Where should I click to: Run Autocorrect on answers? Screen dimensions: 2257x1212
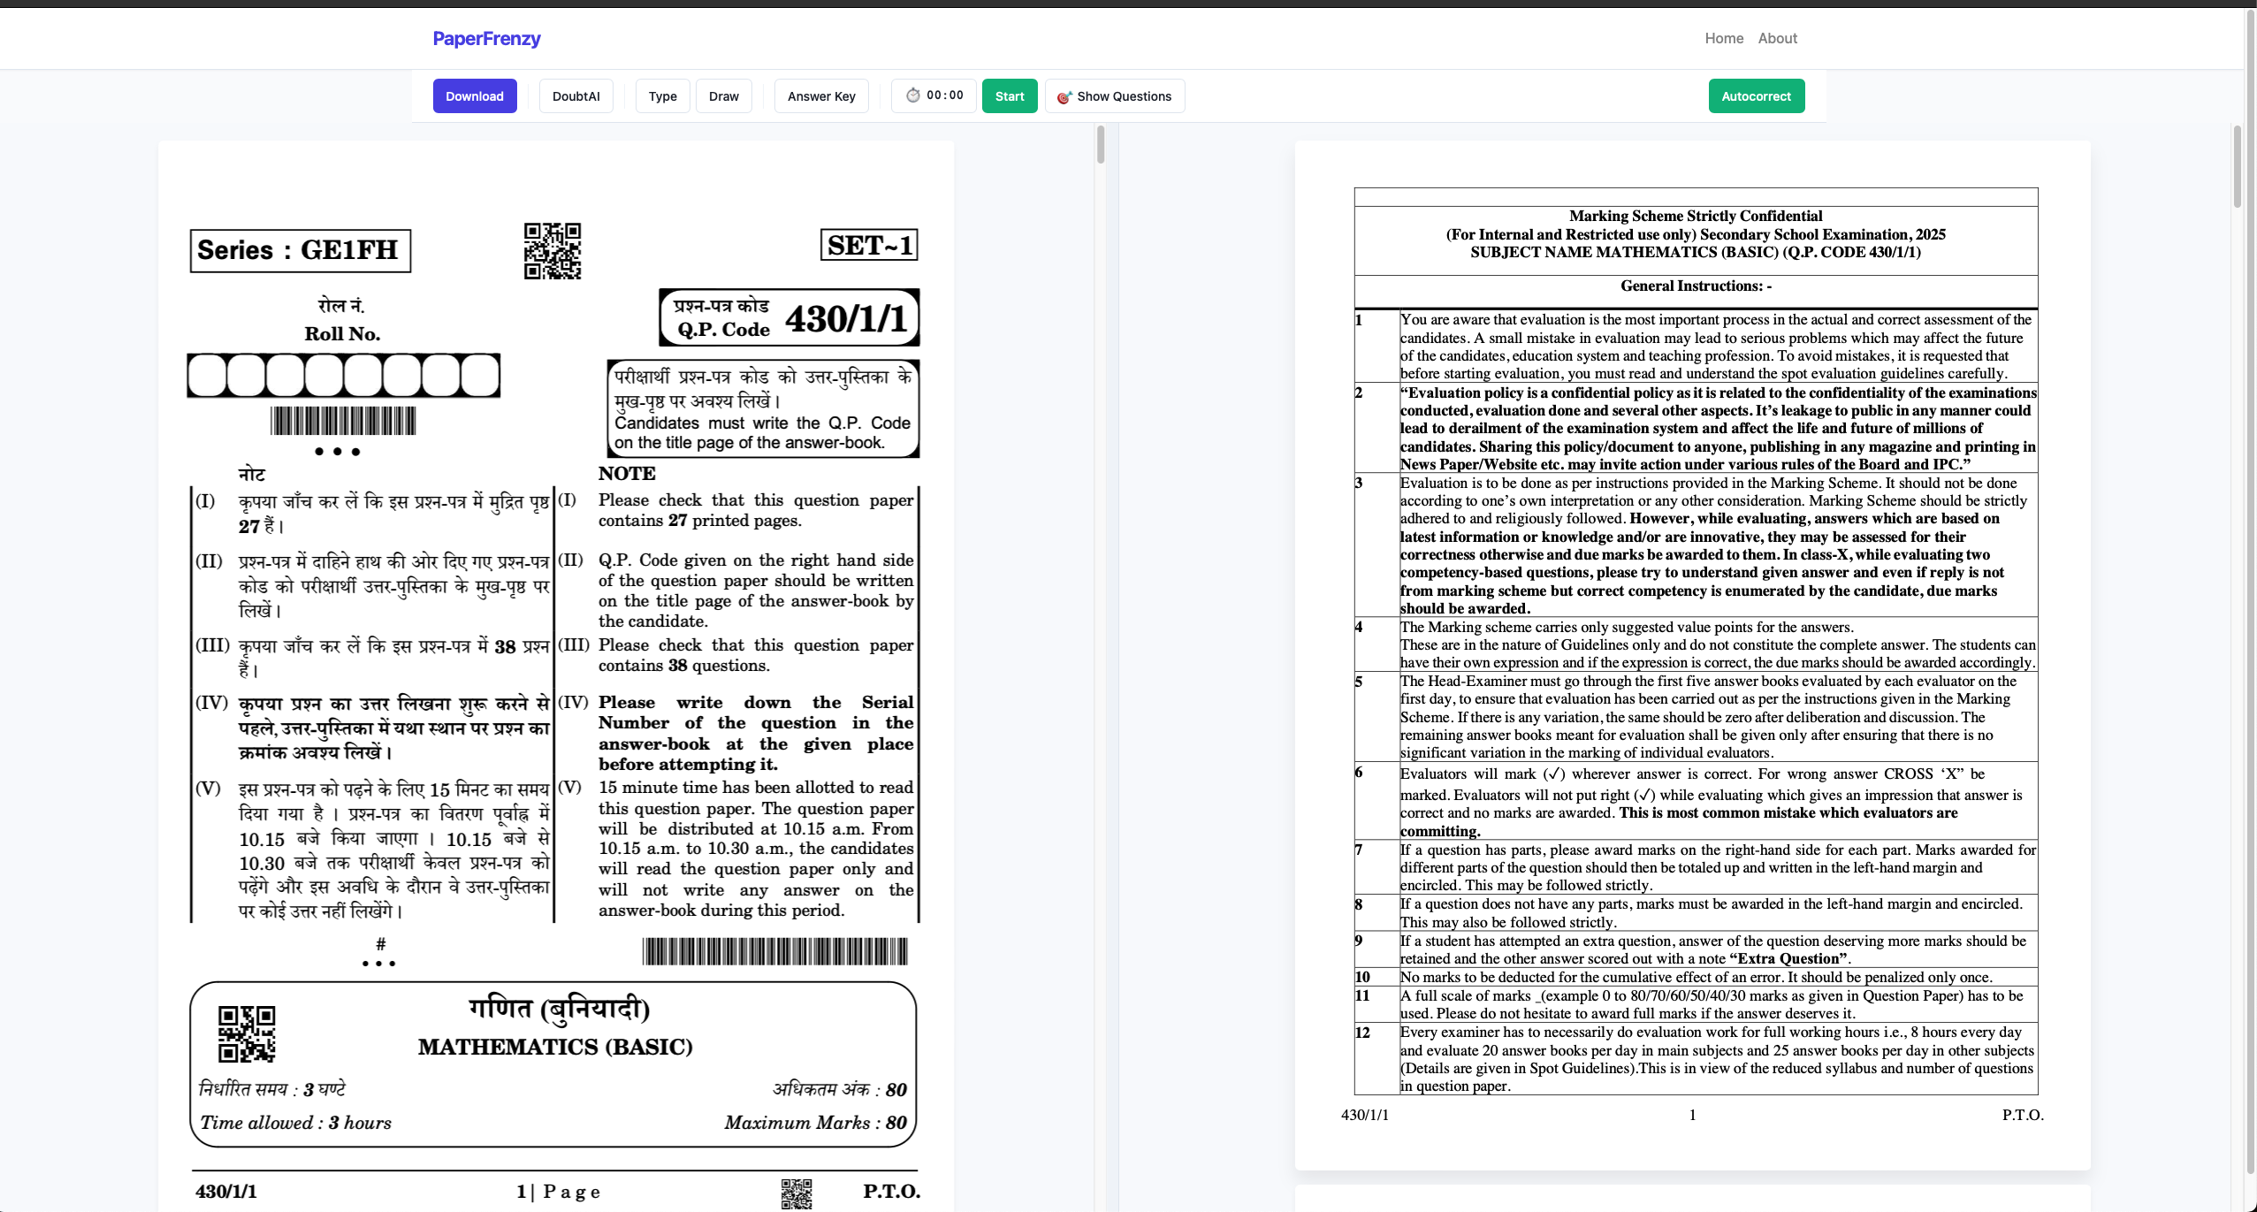[x=1756, y=96]
